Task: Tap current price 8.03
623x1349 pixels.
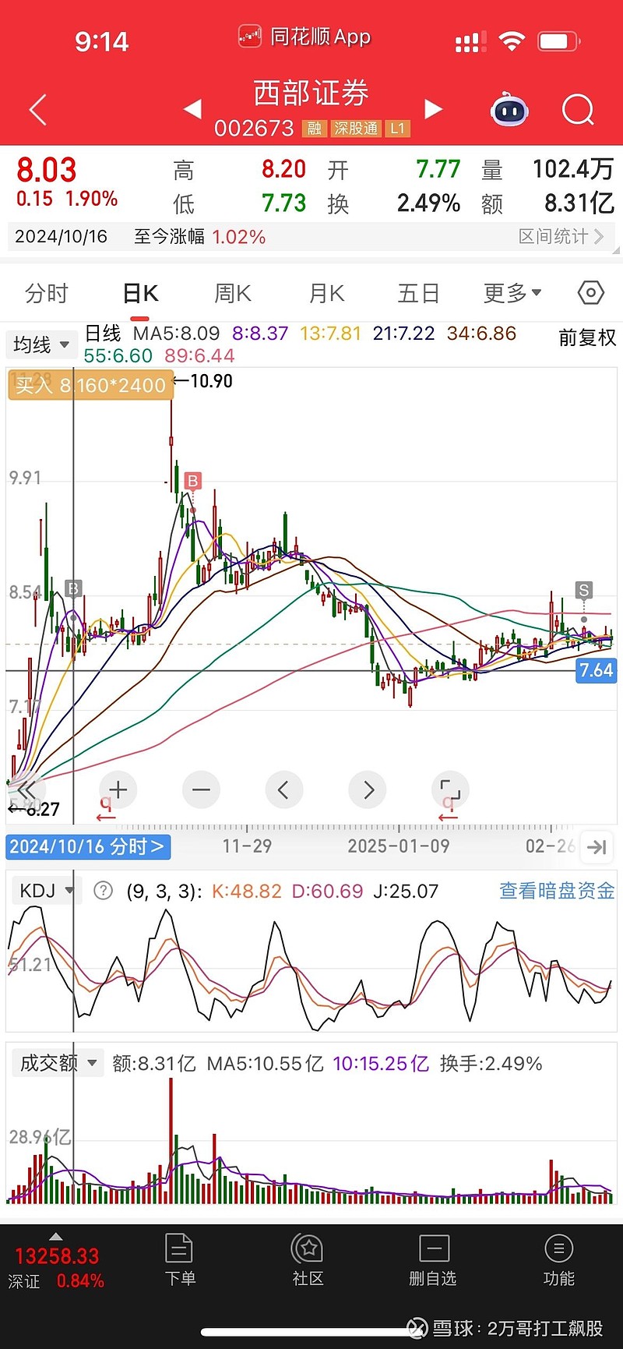Action: [x=47, y=170]
